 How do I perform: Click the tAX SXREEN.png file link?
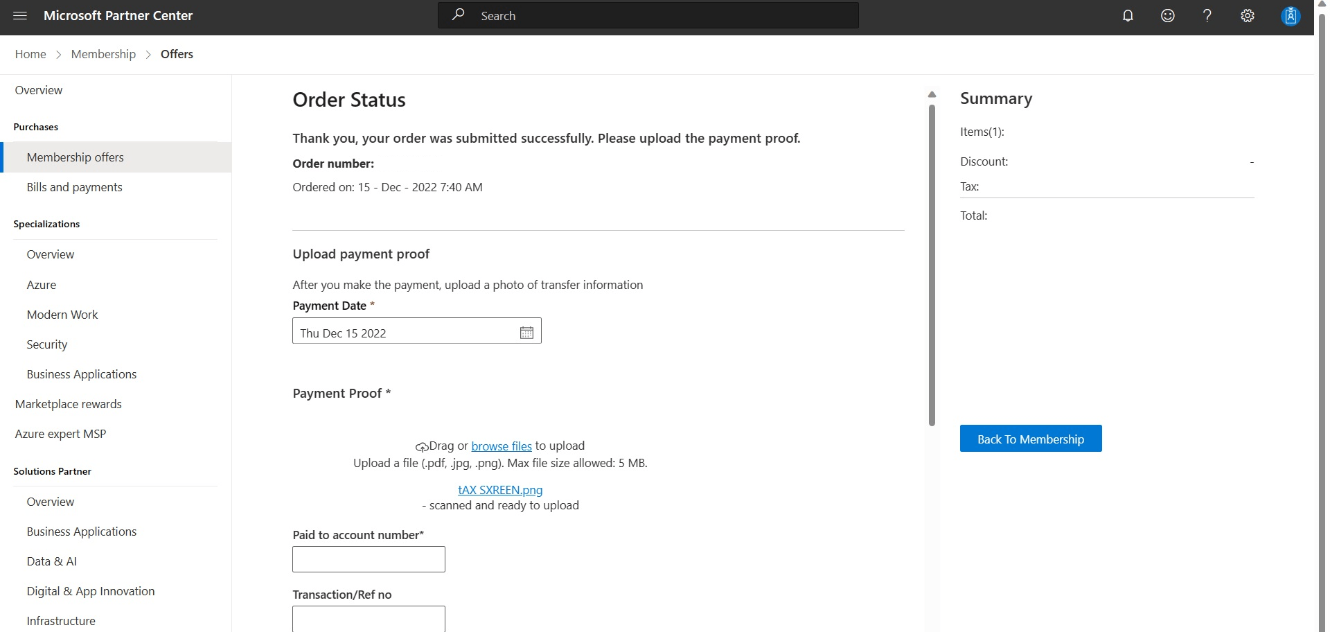tap(500, 489)
